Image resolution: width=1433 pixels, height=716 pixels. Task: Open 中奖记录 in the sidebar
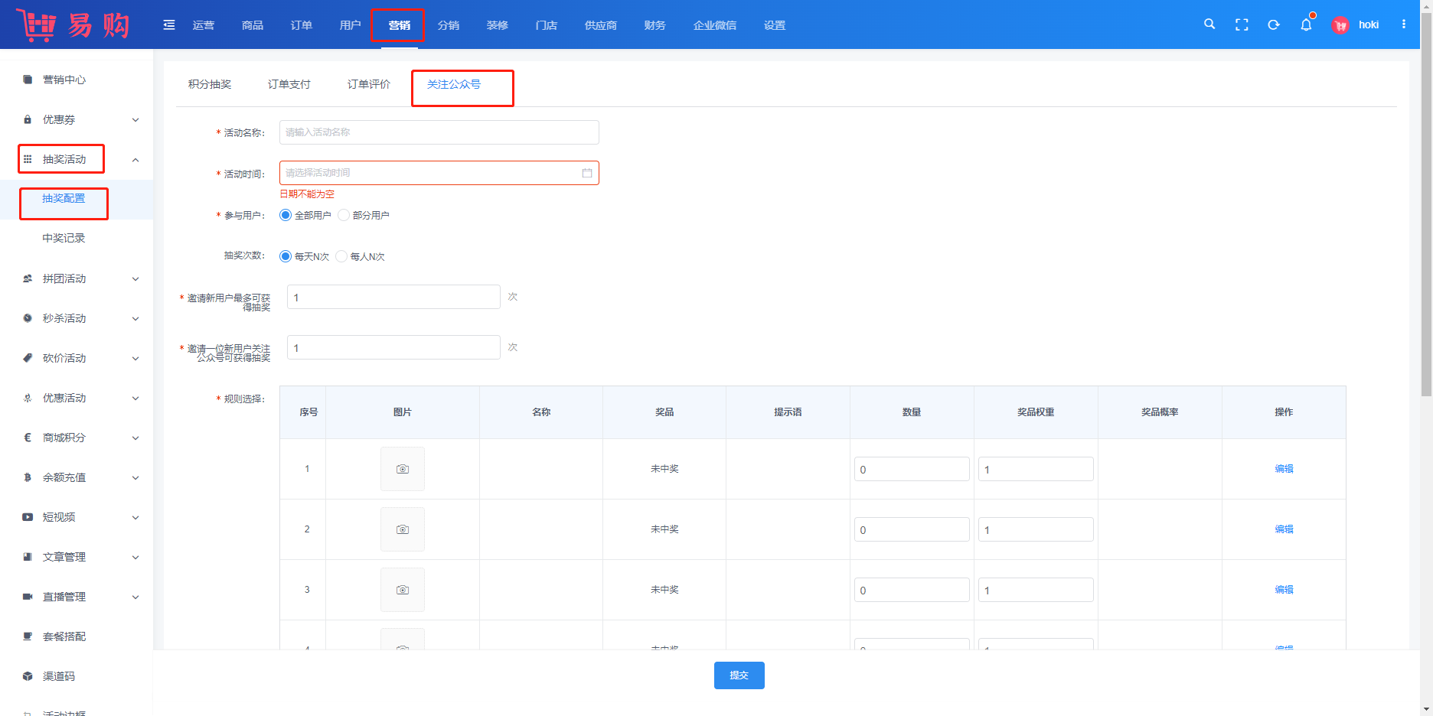click(x=64, y=238)
